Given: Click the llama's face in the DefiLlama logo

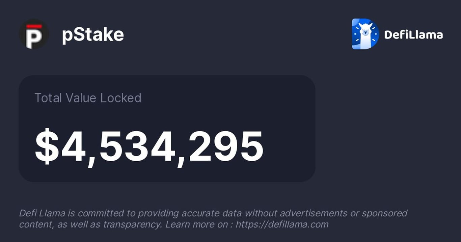Looking at the screenshot, I should 365,31.
